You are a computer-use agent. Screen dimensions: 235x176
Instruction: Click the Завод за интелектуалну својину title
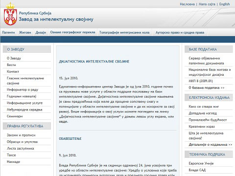coord(56,19)
